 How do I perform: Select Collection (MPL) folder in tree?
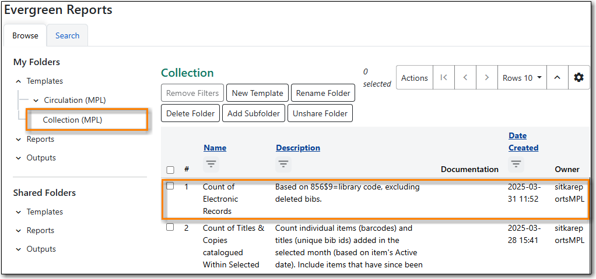tap(72, 120)
